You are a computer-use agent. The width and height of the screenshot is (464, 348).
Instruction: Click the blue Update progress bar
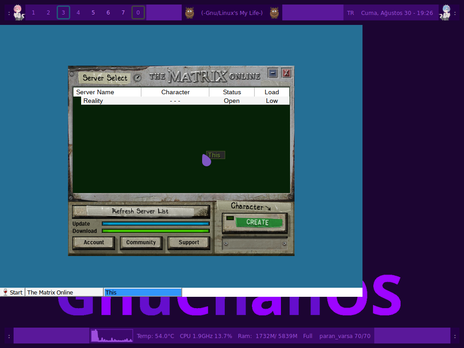tap(155, 223)
